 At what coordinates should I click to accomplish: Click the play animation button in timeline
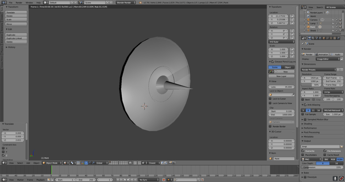click(x=128, y=180)
